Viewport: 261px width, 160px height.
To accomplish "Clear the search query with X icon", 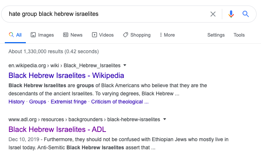I will 213,14.
